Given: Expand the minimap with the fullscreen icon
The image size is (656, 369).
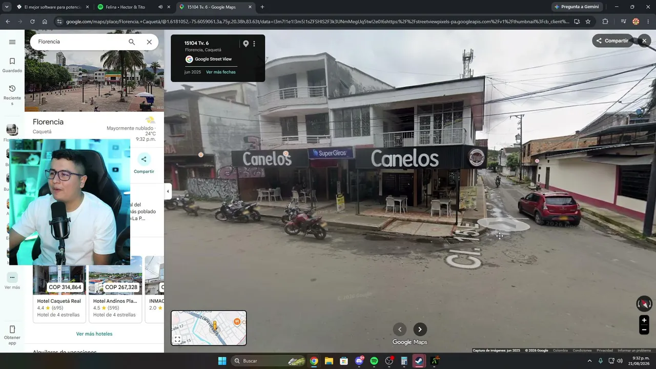Looking at the screenshot, I should point(177,339).
